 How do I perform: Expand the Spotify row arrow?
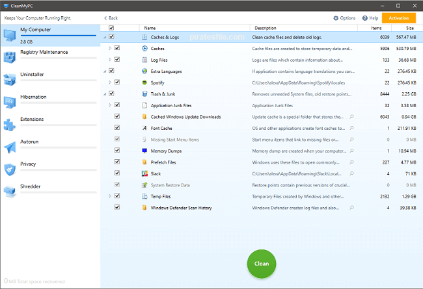pyautogui.click(x=110, y=82)
